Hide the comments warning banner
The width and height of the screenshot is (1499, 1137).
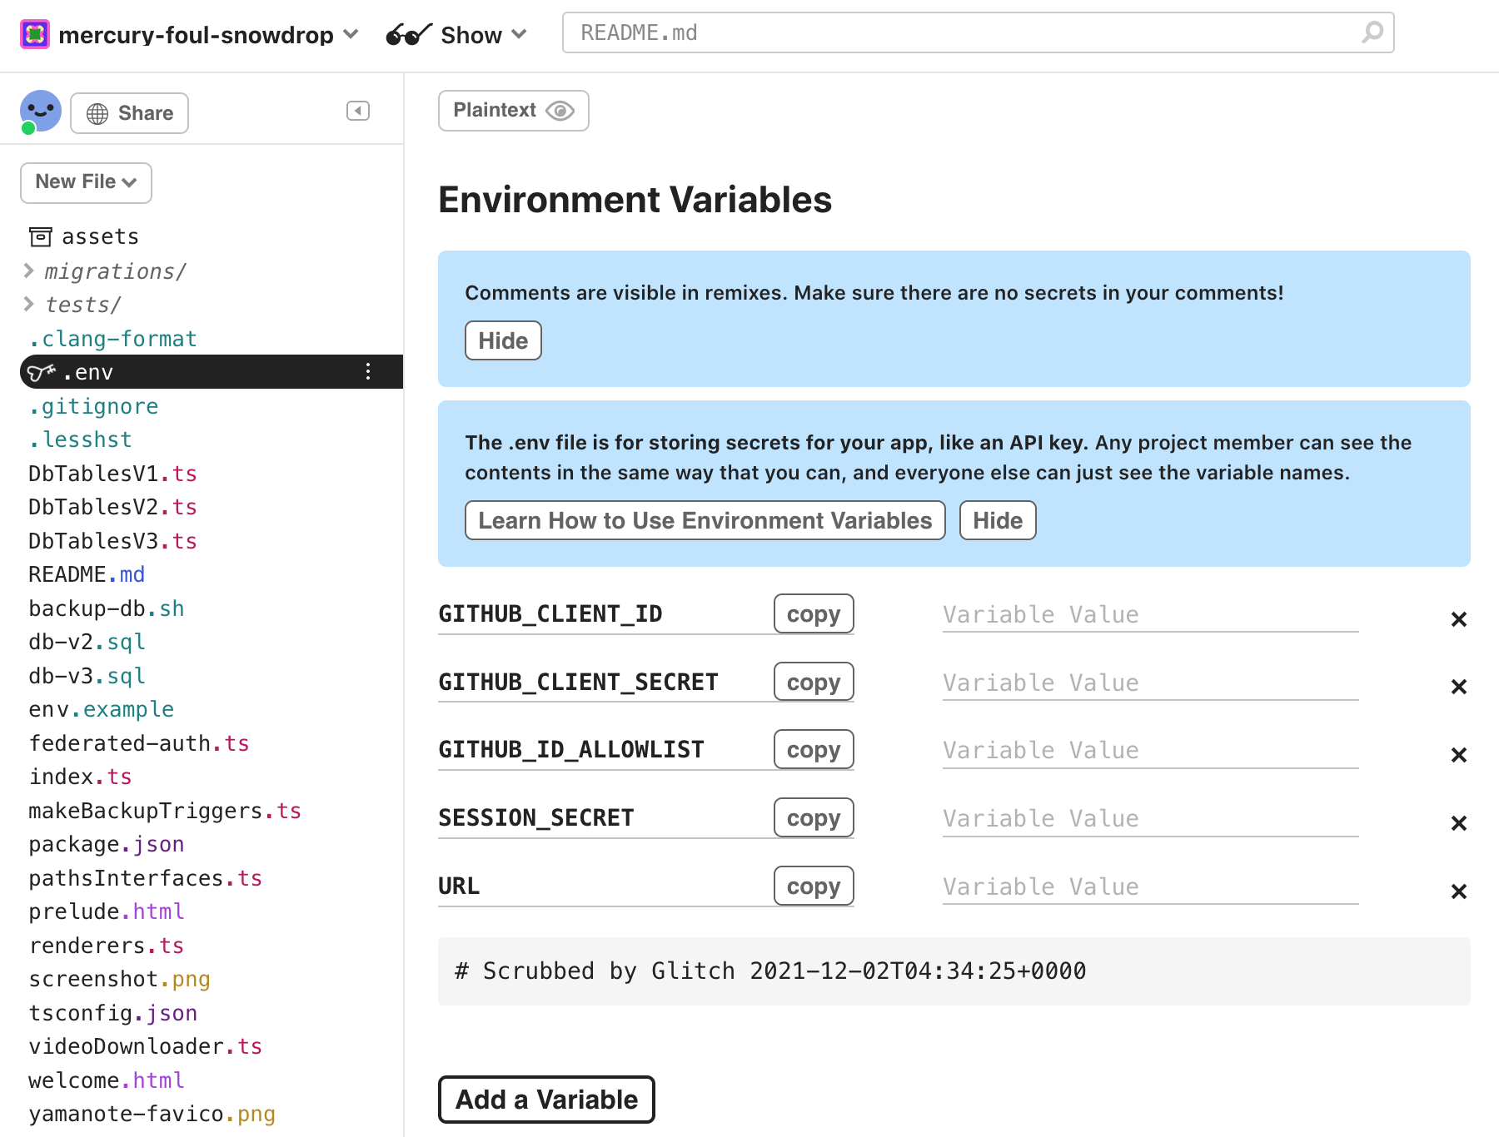click(503, 340)
